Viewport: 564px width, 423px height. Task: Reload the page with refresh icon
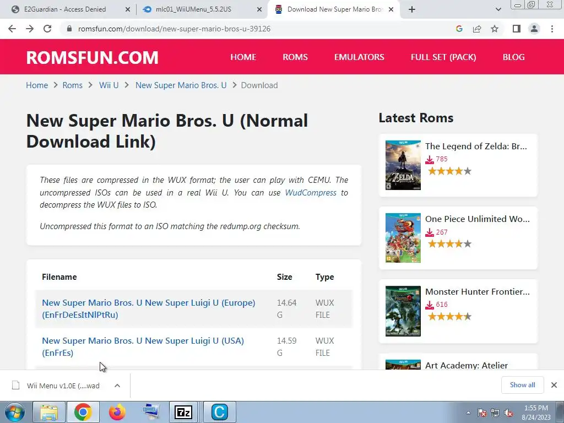pos(47,29)
